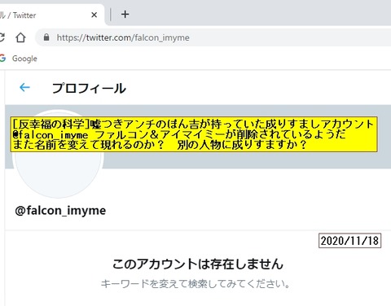The height and width of the screenshot is (306, 391).
Task: Select the Twitter tab title
Action: coord(18,15)
